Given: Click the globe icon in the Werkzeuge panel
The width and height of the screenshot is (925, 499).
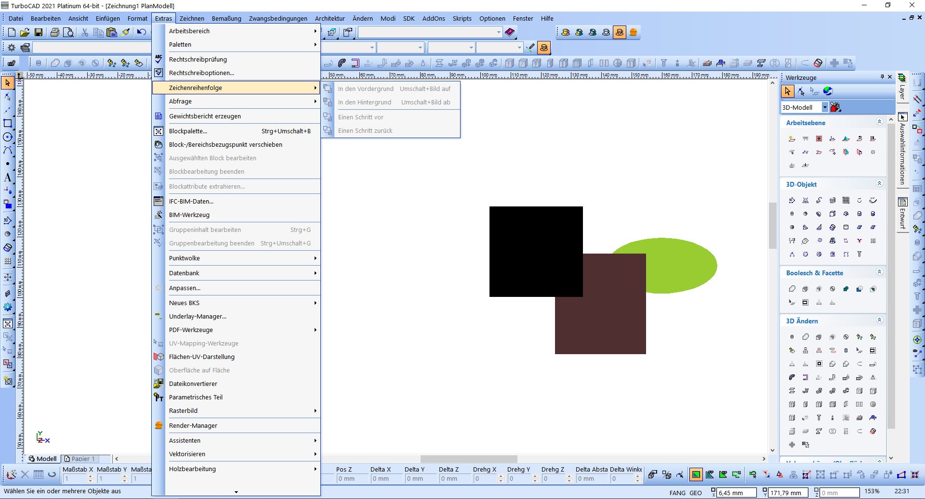Looking at the screenshot, I should pyautogui.click(x=828, y=91).
